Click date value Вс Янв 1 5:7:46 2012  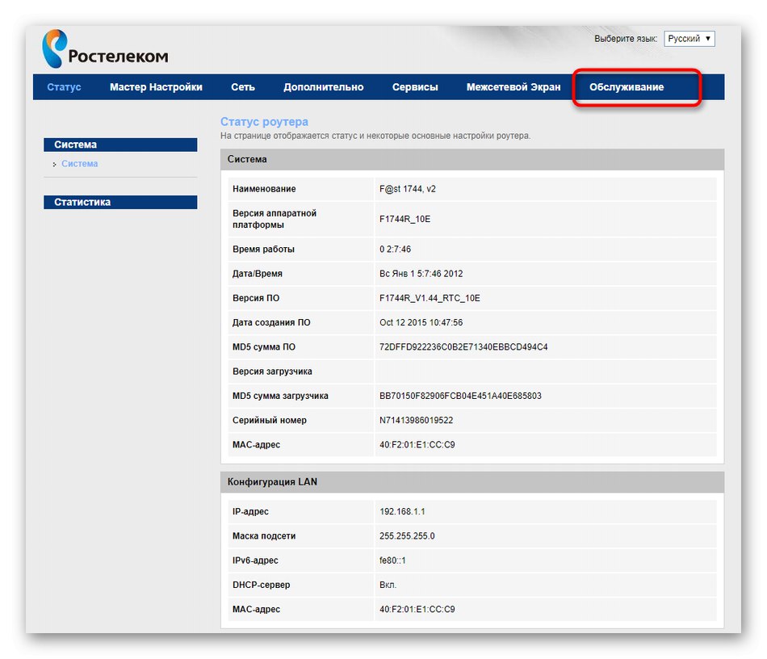click(x=421, y=274)
